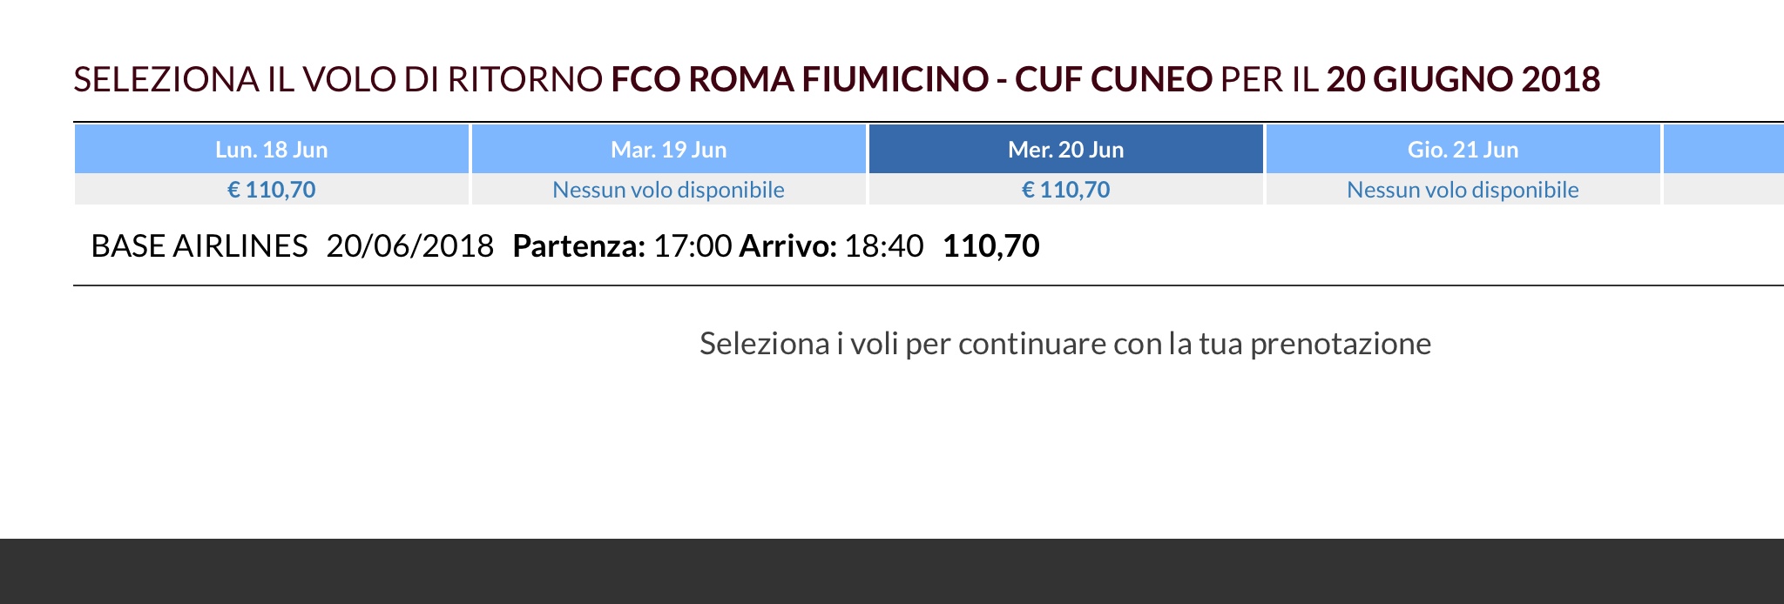Click the flight date 20/06/2018

coord(410,246)
